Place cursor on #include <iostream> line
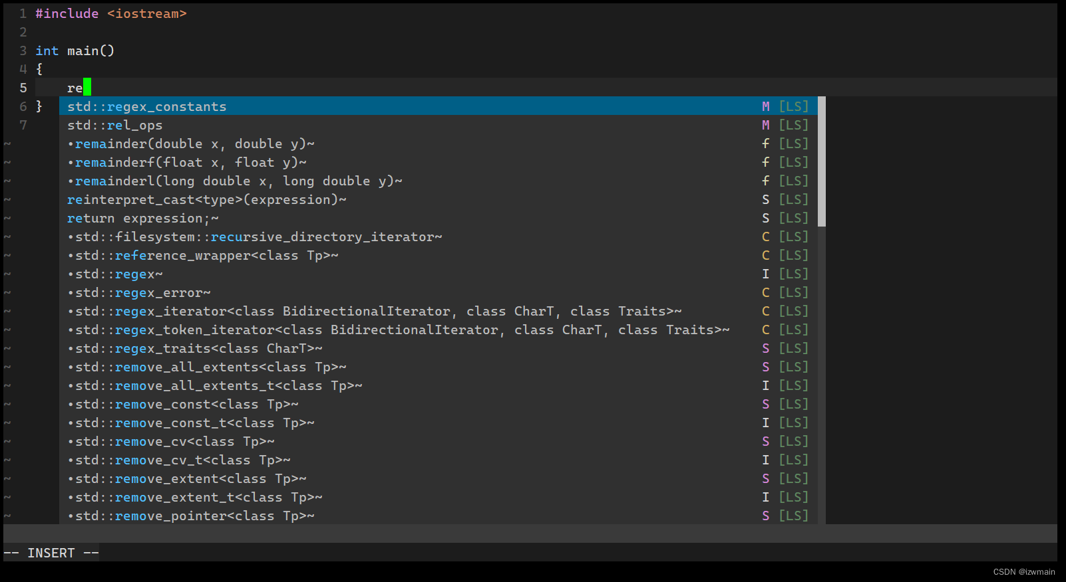 [111, 13]
